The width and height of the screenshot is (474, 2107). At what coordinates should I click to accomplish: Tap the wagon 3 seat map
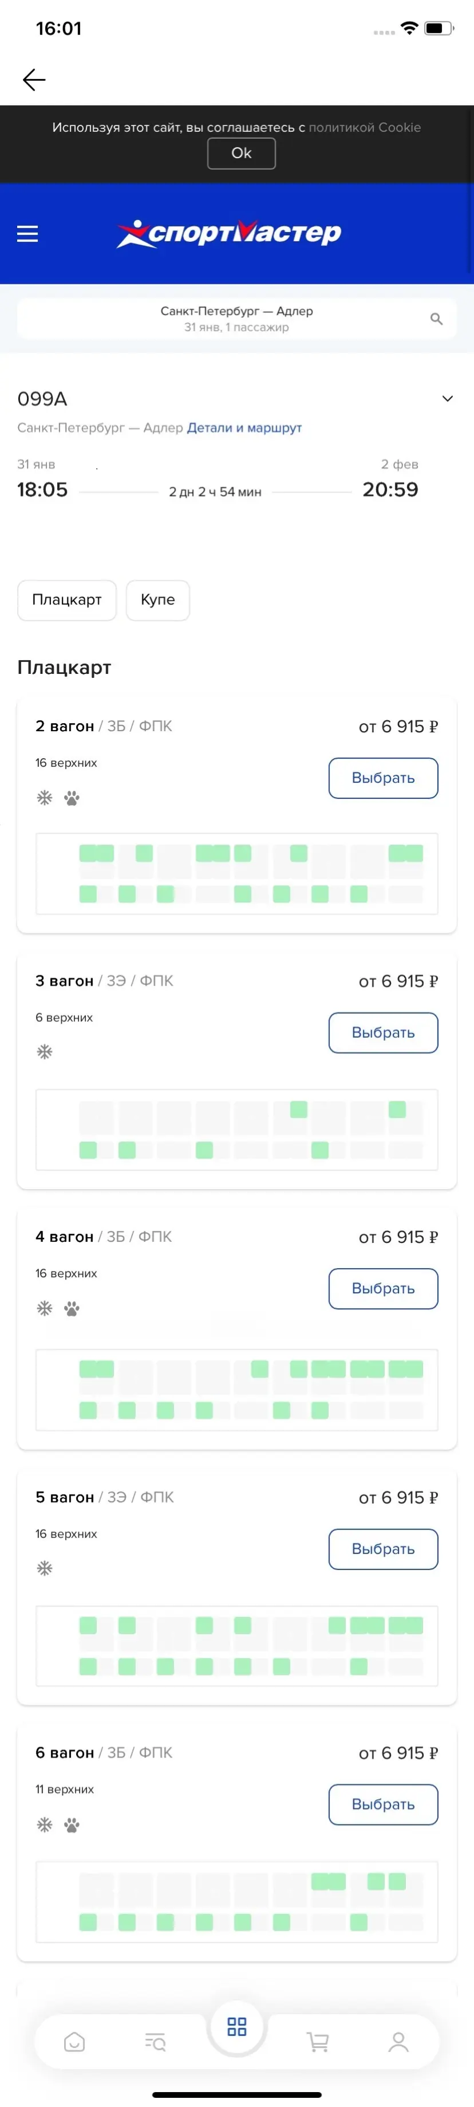pyautogui.click(x=236, y=1129)
